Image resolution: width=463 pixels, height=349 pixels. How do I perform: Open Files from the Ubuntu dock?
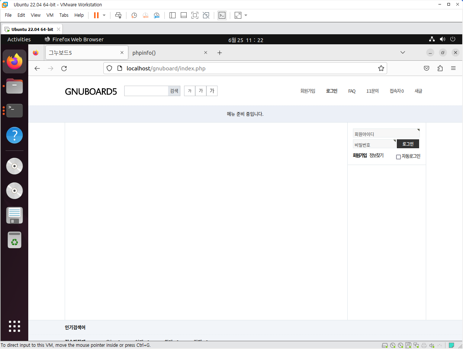coord(15,86)
